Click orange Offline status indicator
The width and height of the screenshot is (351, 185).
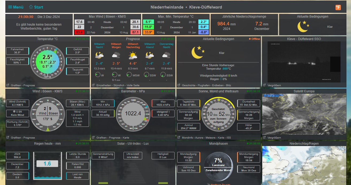pyautogui.click(x=254, y=39)
